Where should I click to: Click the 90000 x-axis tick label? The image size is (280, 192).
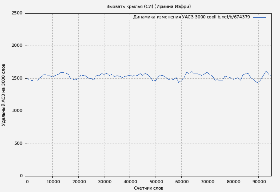[258, 182]
